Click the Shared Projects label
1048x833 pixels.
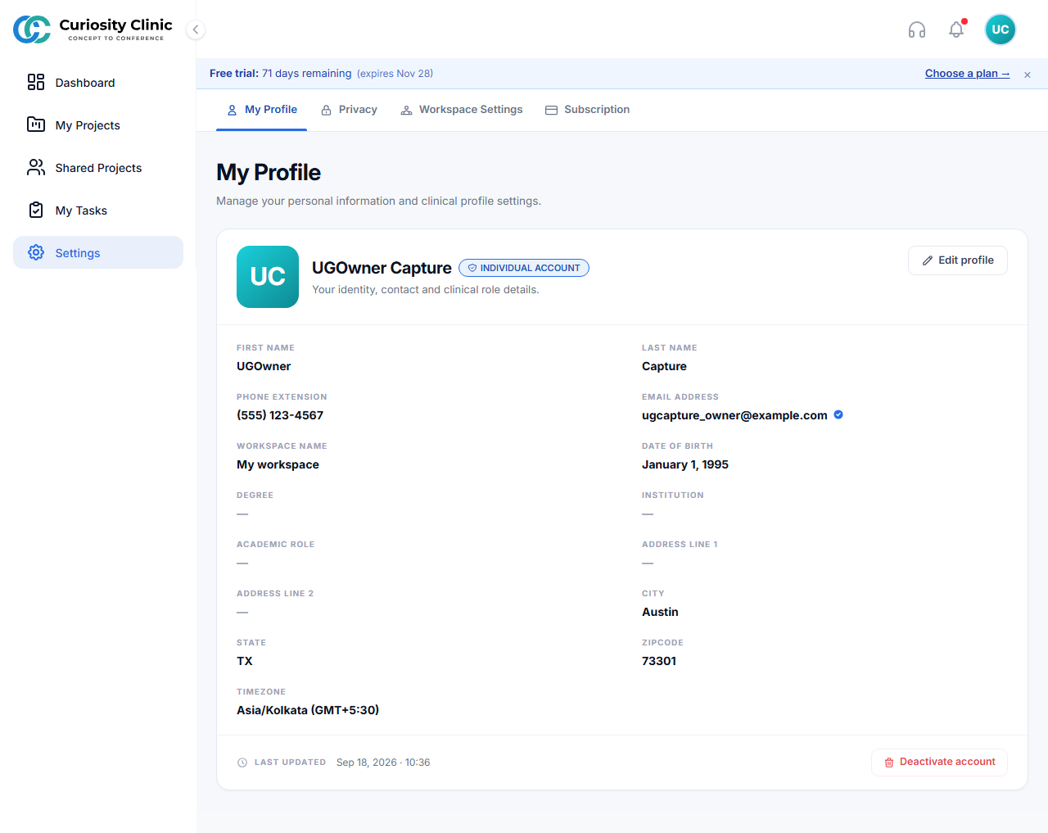coord(98,168)
